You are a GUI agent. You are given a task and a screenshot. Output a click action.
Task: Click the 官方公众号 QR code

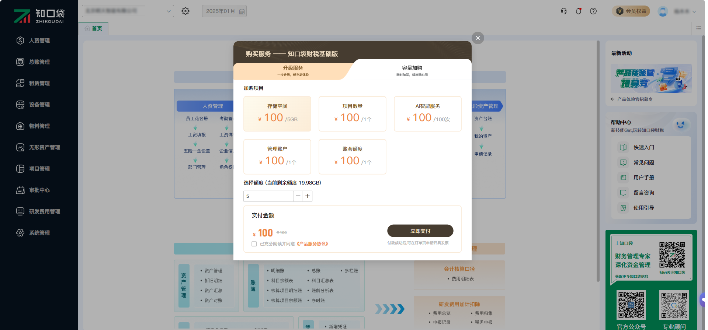631,305
